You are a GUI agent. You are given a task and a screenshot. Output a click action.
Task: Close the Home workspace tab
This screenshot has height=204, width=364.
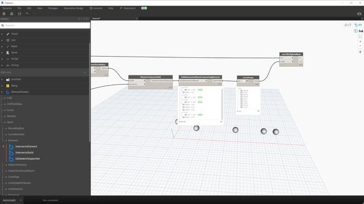pyautogui.click(x=136, y=19)
